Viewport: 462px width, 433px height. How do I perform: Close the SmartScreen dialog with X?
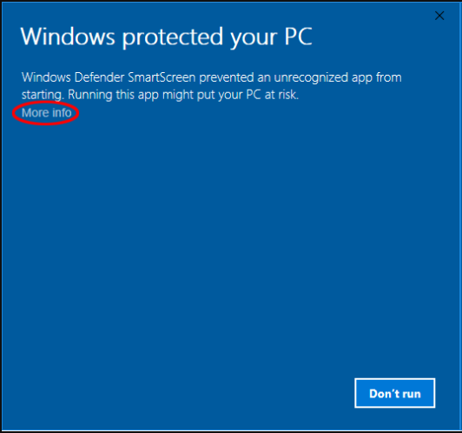pyautogui.click(x=439, y=16)
